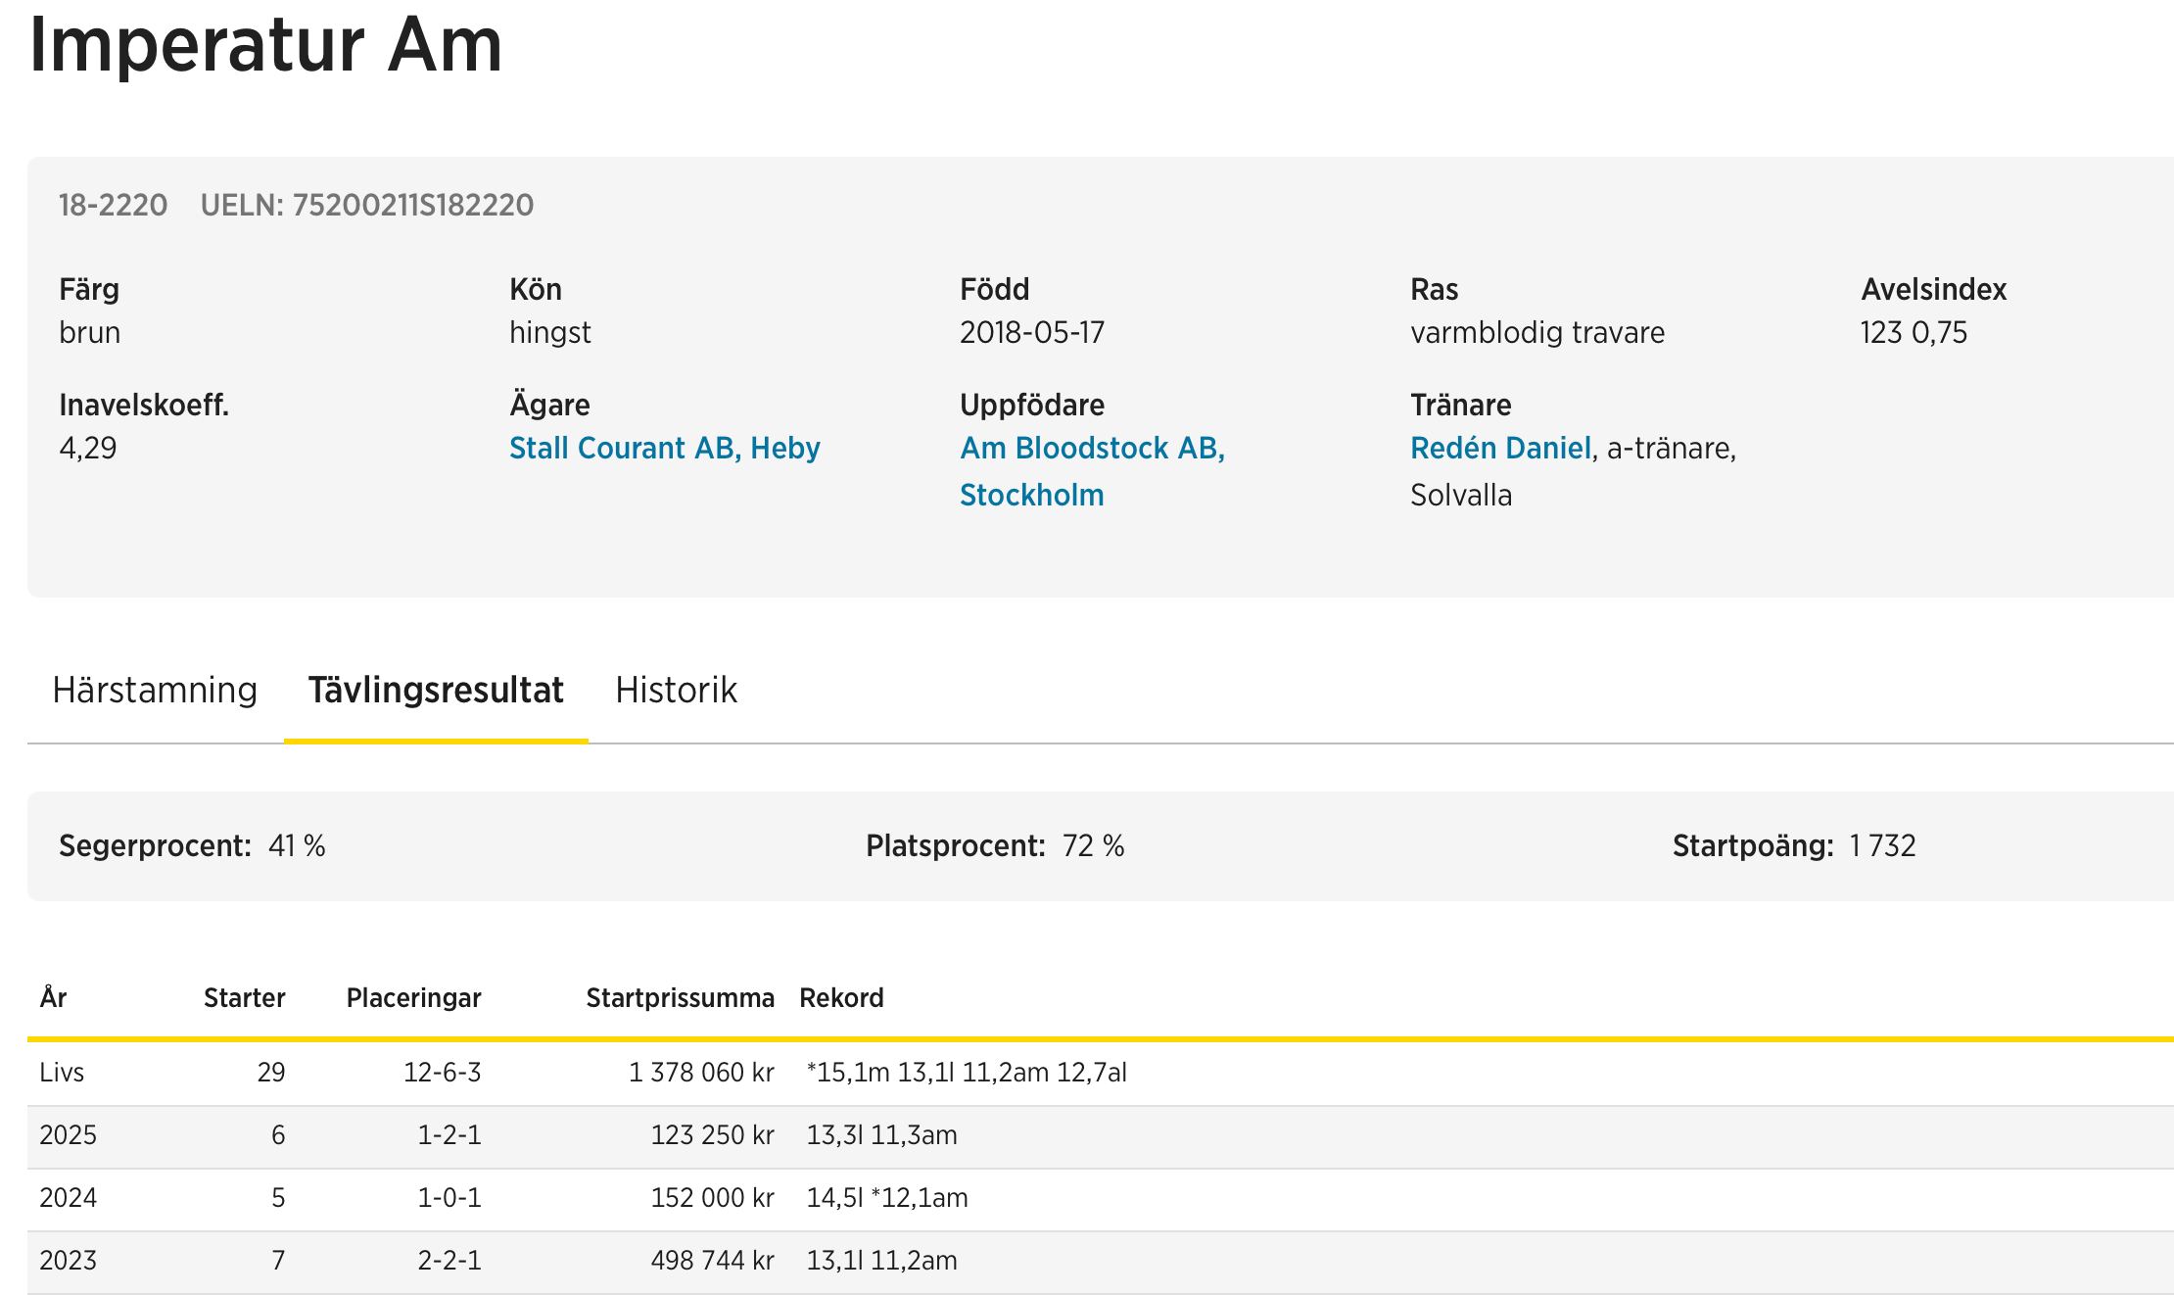Select the UELN: 75200211S182220 text
Viewport: 2174px width, 1295px height.
click(367, 205)
